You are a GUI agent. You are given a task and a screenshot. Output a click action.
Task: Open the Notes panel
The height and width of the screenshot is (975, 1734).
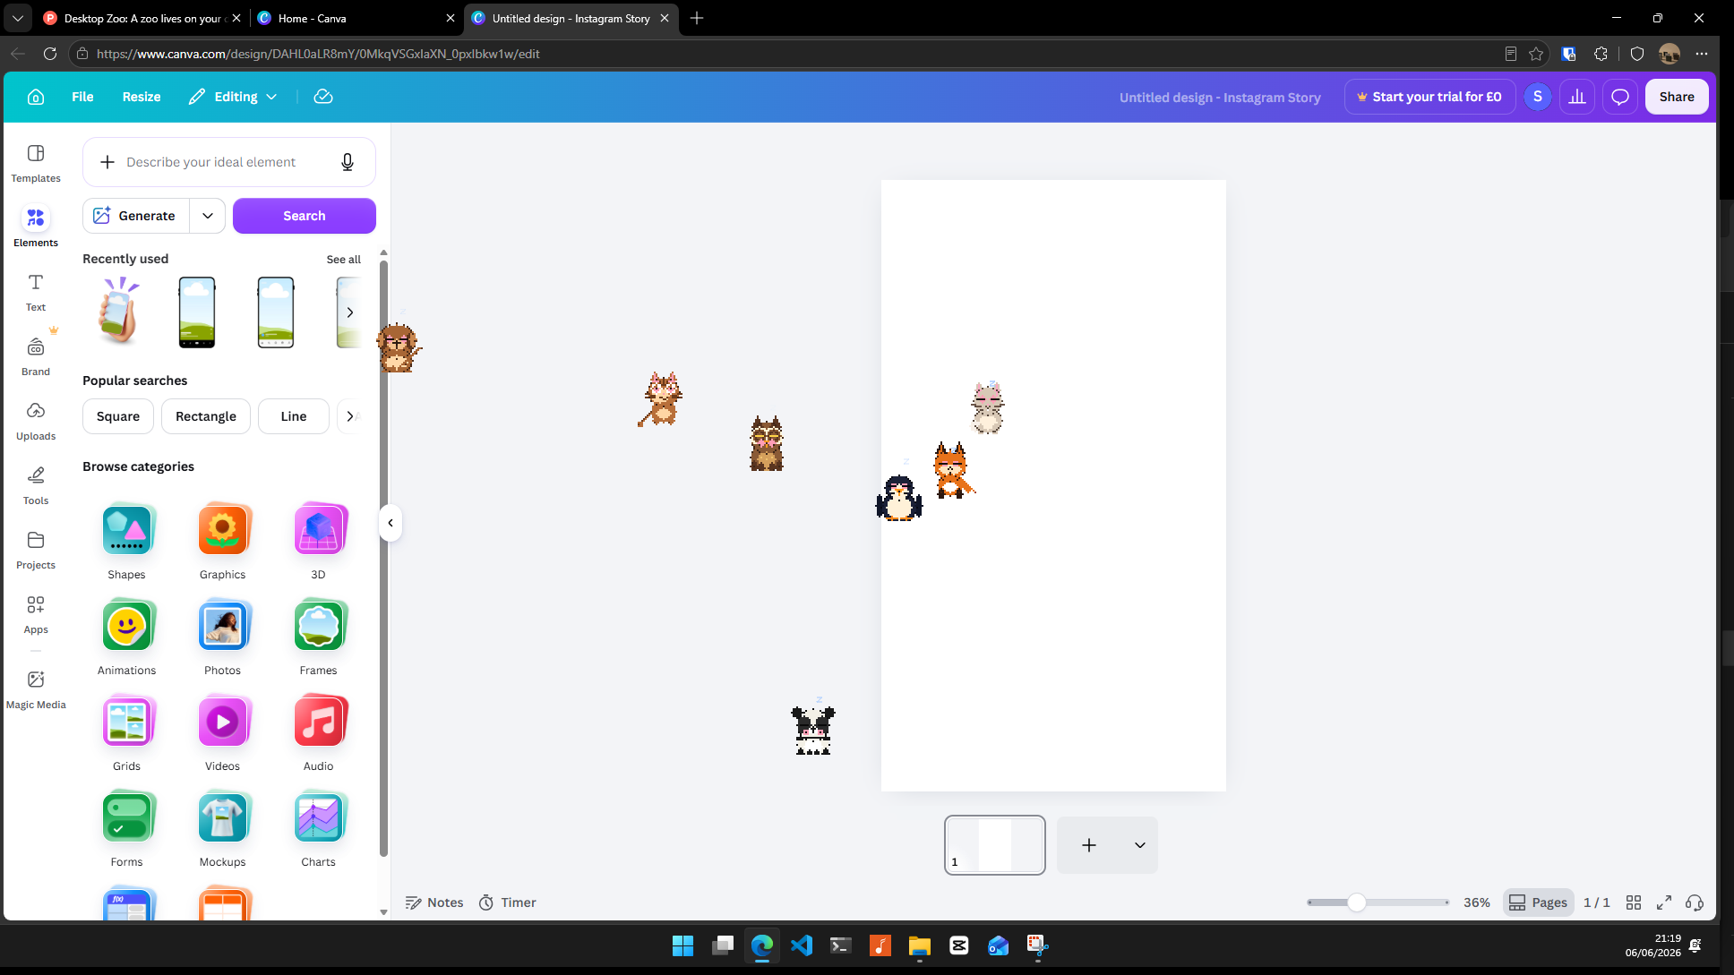click(x=434, y=902)
